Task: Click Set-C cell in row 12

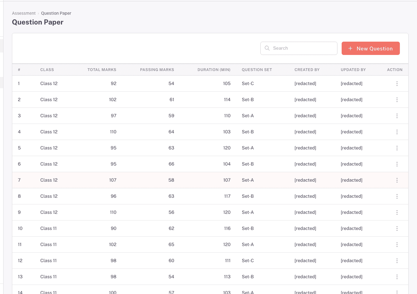Action: coord(248,260)
